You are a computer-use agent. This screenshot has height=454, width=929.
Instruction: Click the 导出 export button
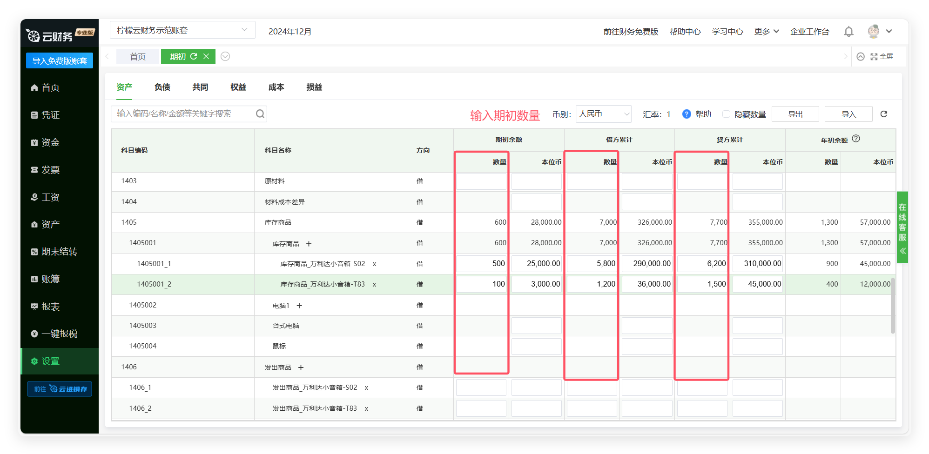(x=795, y=114)
